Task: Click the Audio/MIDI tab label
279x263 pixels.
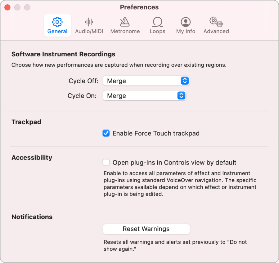Action: pyautogui.click(x=89, y=31)
